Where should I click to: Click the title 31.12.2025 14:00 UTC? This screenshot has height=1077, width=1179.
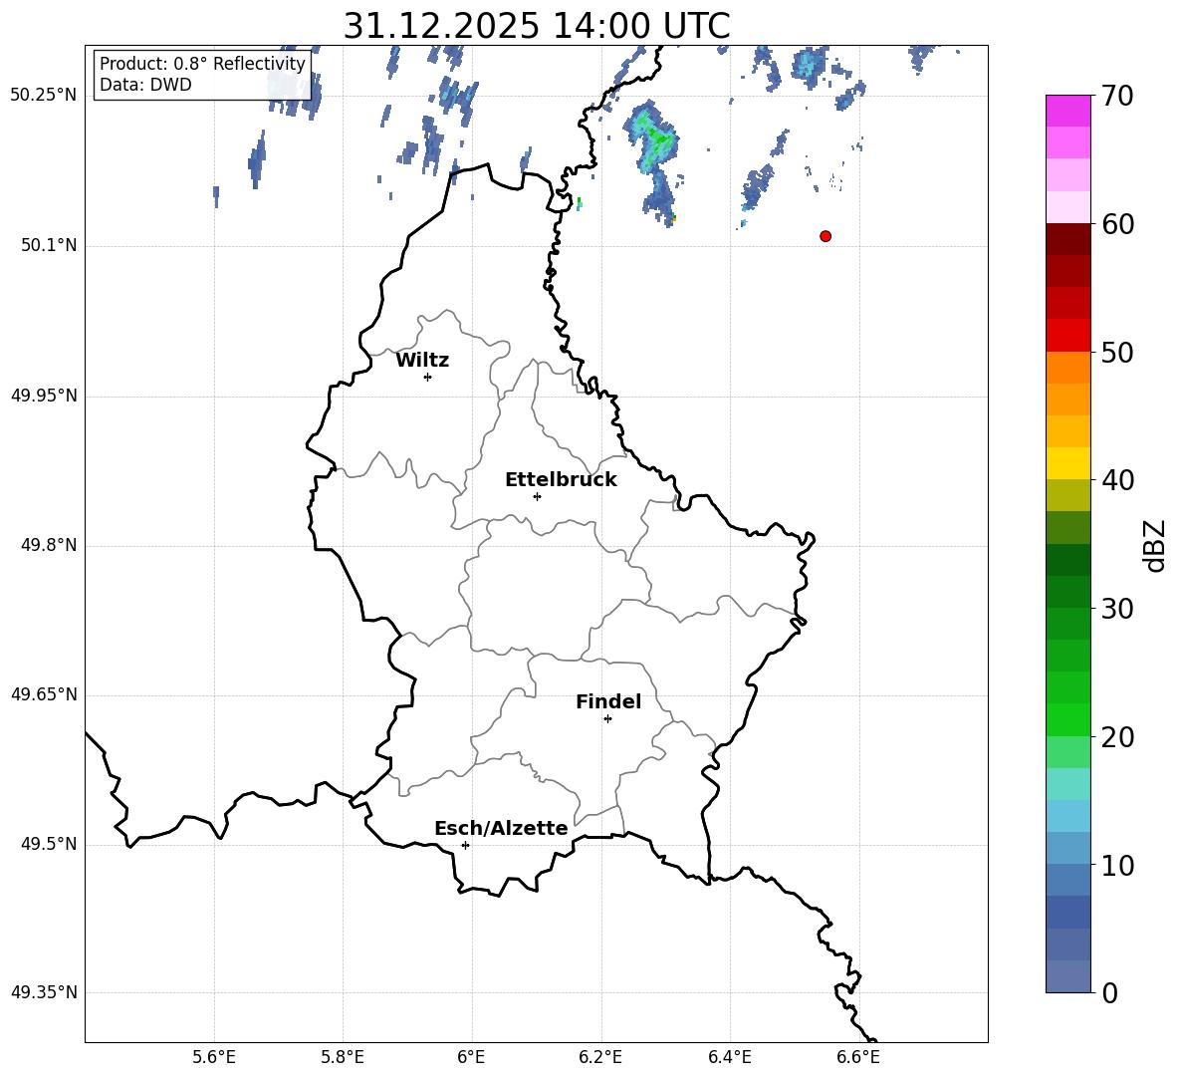(537, 26)
